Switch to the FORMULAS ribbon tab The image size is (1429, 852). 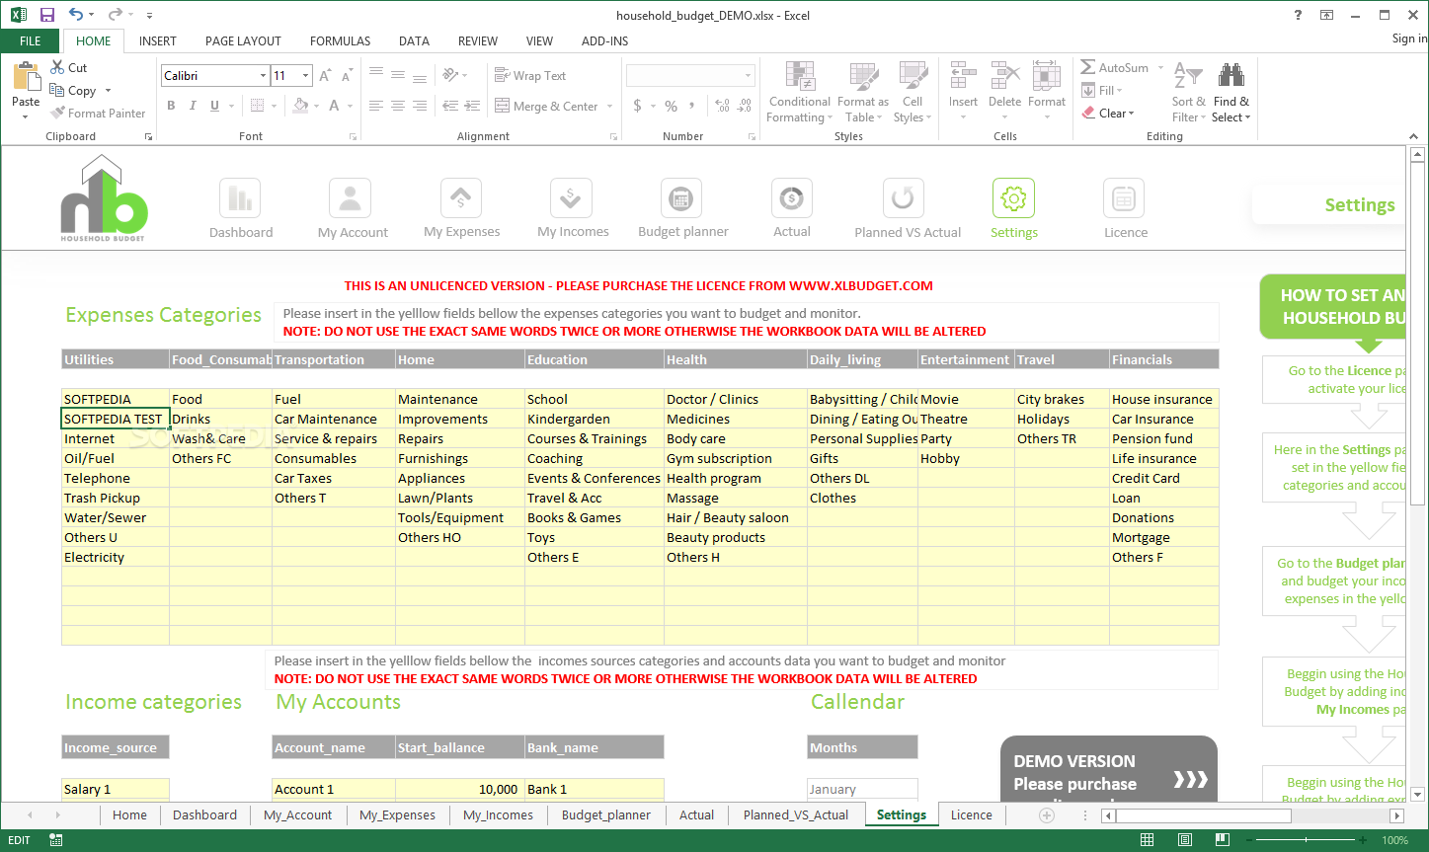(x=341, y=41)
